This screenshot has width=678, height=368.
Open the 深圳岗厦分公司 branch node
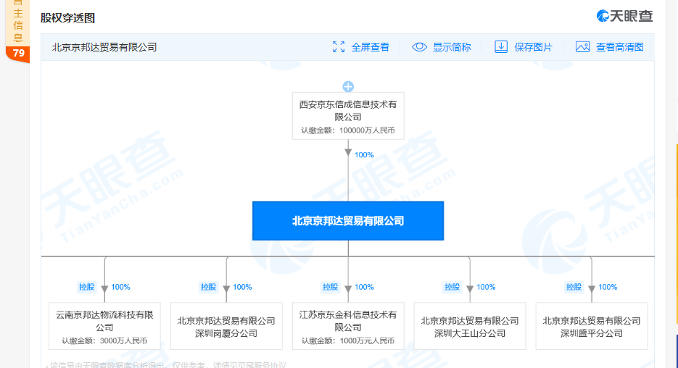tap(226, 327)
